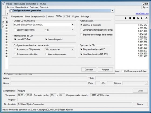Start playback with the play icon
151x113 pixels.
click(126, 18)
